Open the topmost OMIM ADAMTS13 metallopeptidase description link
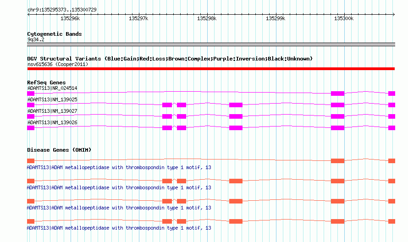The width and height of the screenshot is (408, 242). pos(119,168)
